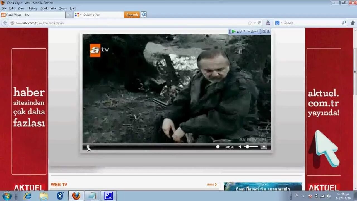Open the File menu
The image size is (357, 201).
pyautogui.click(x=4, y=8)
